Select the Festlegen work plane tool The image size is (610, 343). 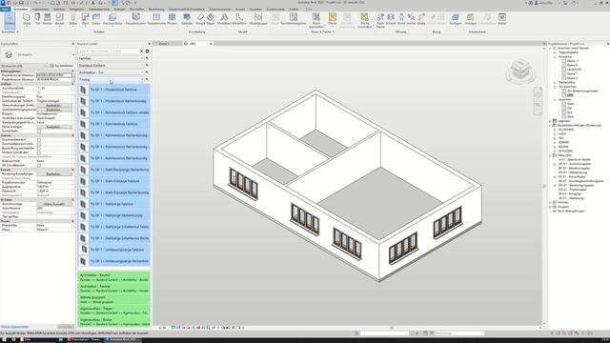click(456, 19)
